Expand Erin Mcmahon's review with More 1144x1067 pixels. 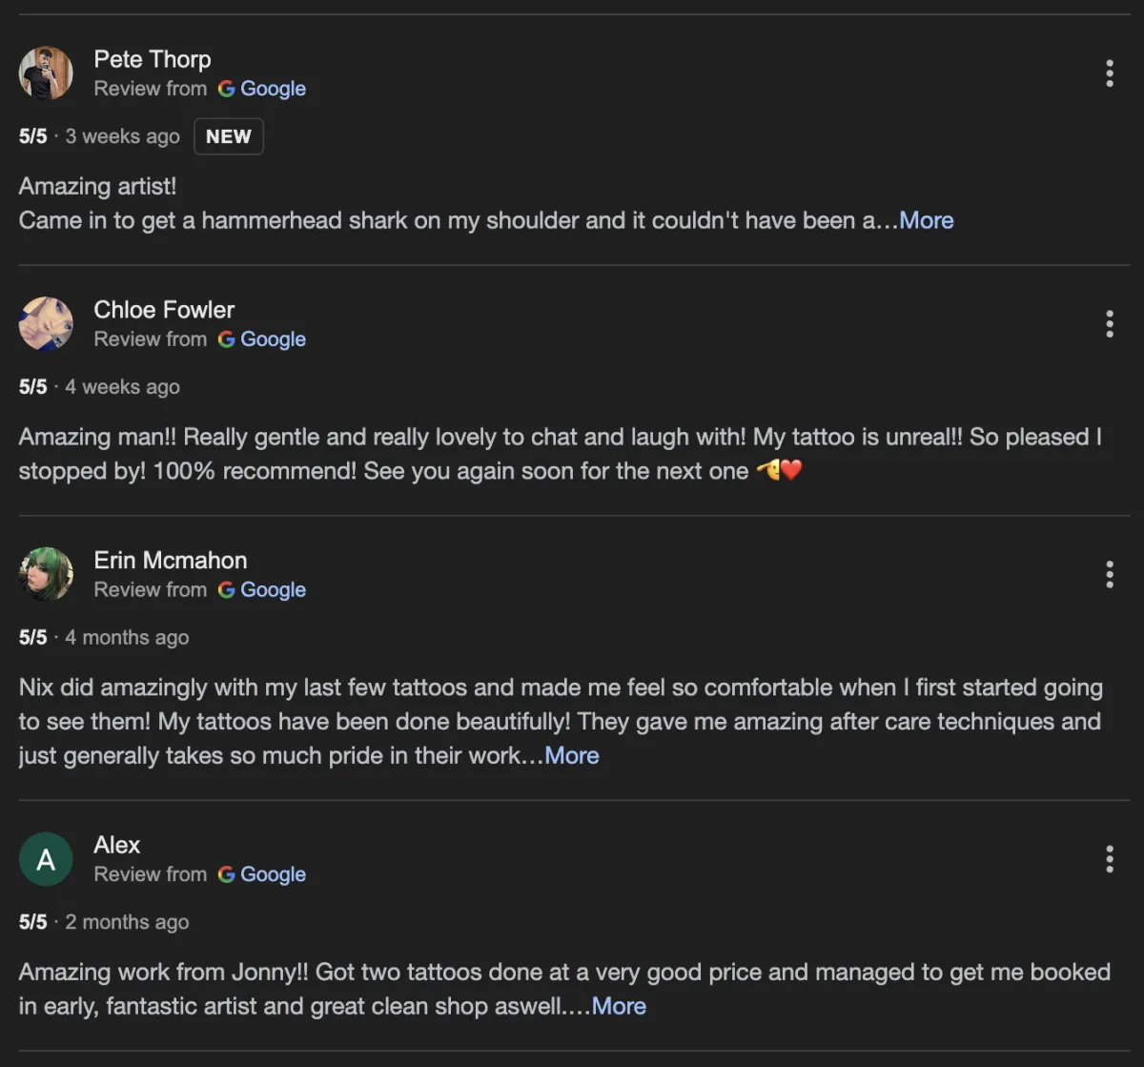tap(572, 756)
